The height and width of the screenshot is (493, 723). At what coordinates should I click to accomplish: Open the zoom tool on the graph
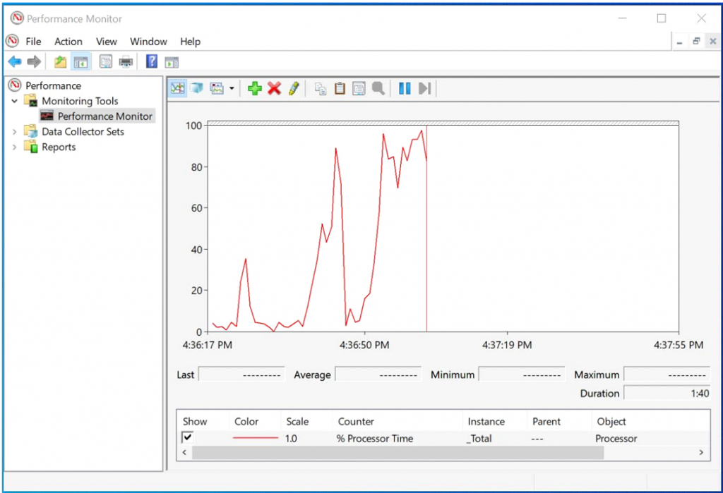coord(379,87)
